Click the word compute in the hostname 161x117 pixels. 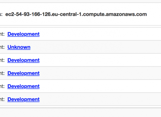coord(94,14)
